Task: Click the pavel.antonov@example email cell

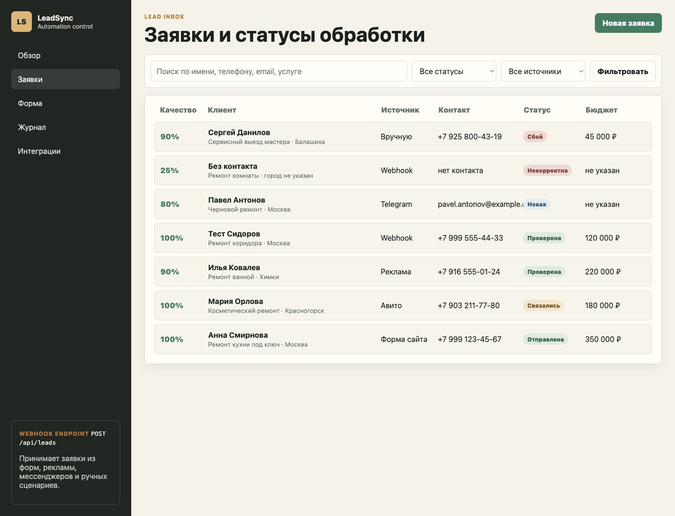Action: click(480, 204)
